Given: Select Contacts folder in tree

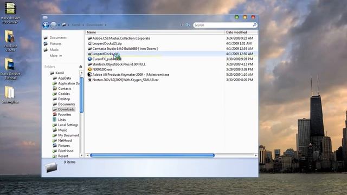Looking at the screenshot, I should pyautogui.click(x=65, y=89).
